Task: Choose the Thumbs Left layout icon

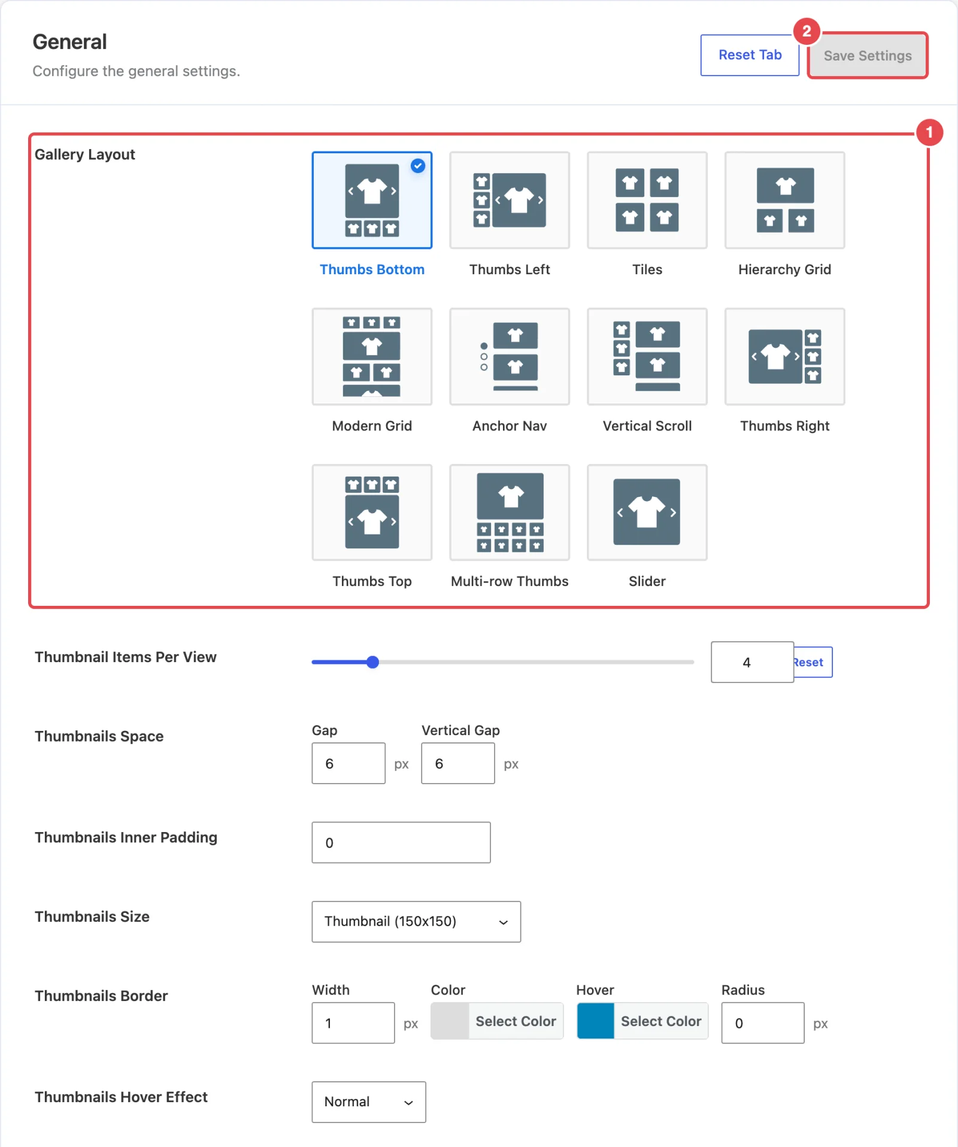Action: pyautogui.click(x=510, y=200)
